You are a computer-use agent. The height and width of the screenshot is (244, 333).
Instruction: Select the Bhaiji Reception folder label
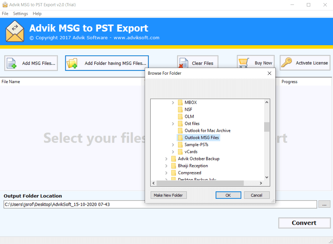pos(193,166)
